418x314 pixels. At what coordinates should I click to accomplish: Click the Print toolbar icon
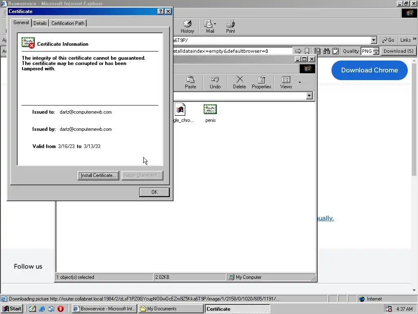[x=231, y=27]
